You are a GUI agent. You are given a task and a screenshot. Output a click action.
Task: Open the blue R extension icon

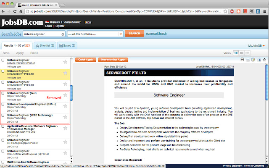tap(258, 11)
